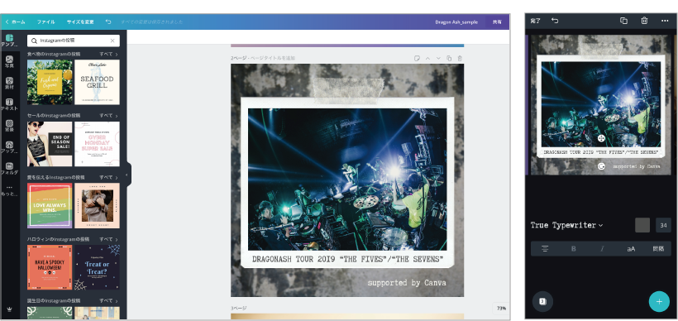Open True Typewriter font dropdown

pos(566,225)
